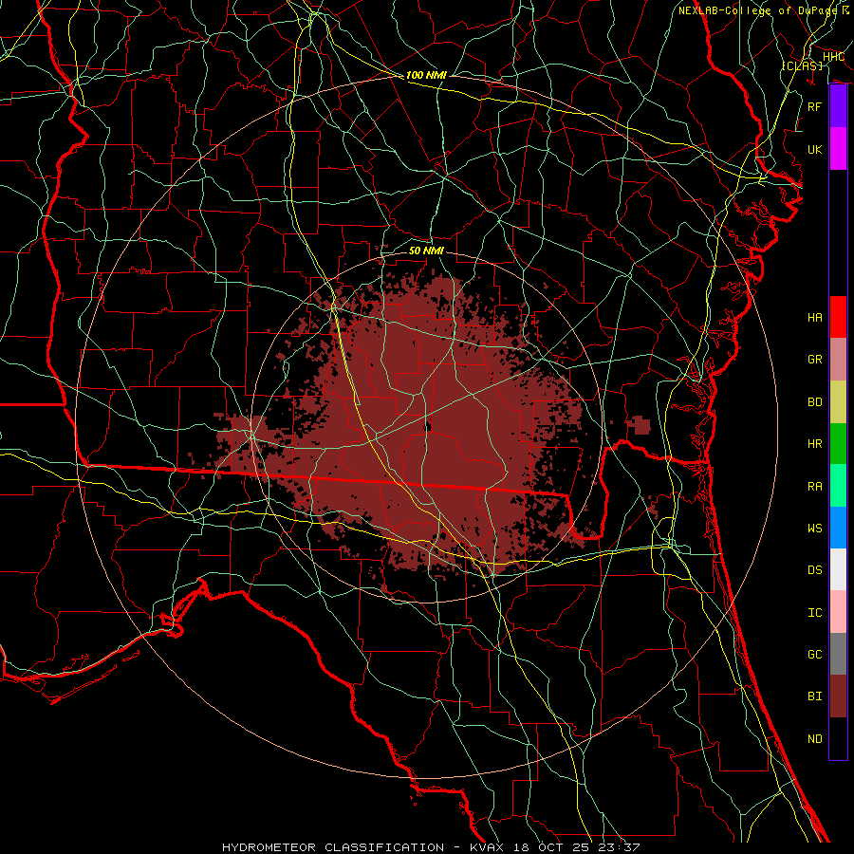Click the 'RF' legend label
Screen dimensions: 854x854
(x=814, y=106)
